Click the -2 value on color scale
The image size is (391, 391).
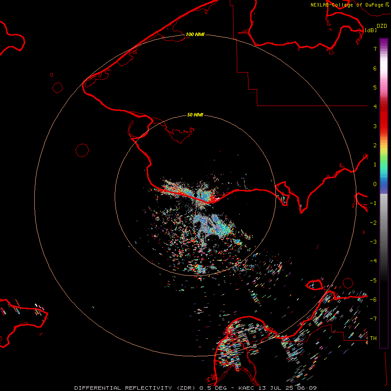pyautogui.click(x=373, y=223)
